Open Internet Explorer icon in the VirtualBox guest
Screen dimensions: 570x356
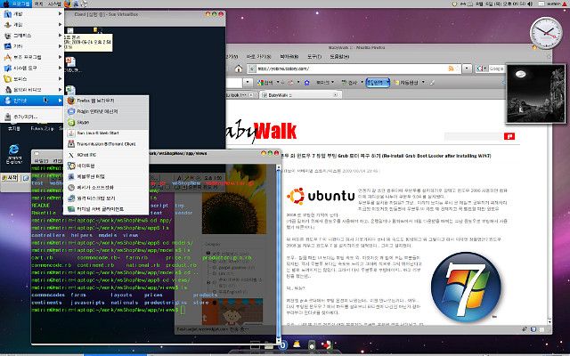click(x=14, y=150)
